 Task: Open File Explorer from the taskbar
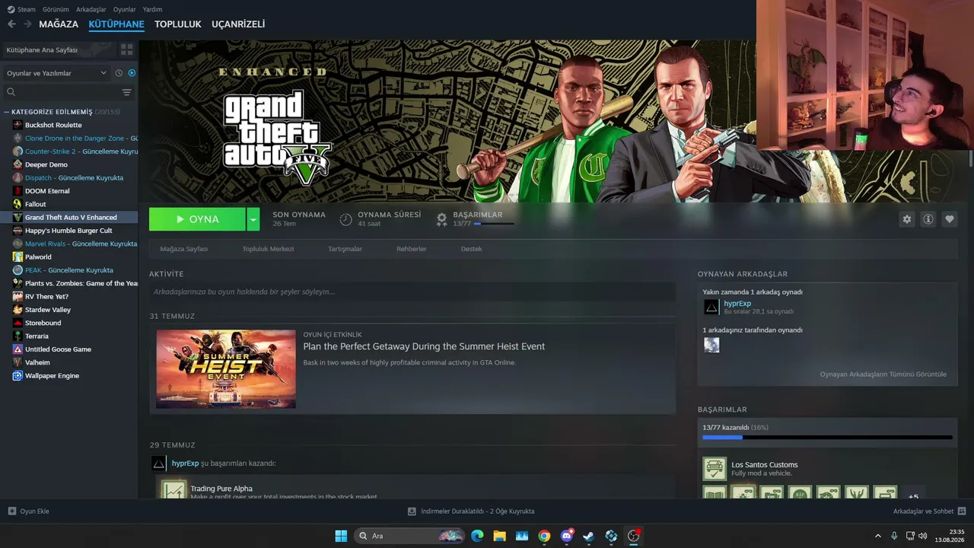[x=499, y=536]
